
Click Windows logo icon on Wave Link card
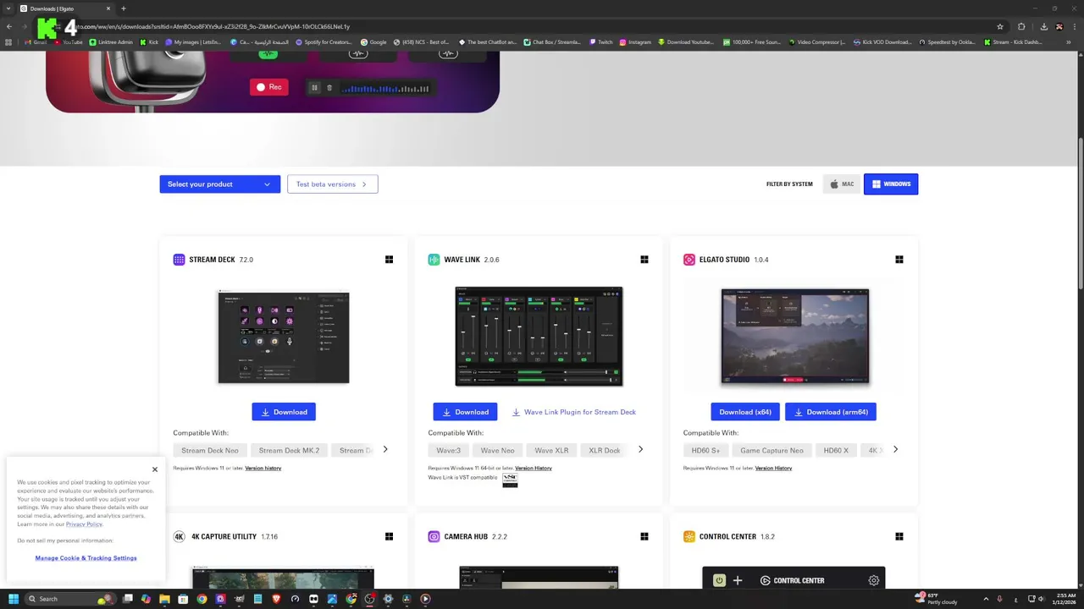pos(644,260)
